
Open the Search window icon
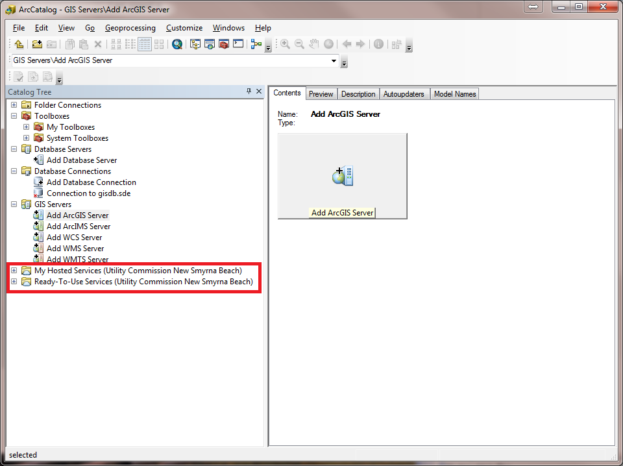coord(210,44)
